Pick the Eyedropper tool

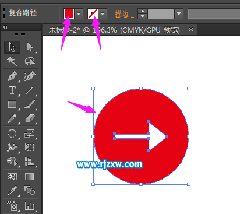(x=12, y=191)
